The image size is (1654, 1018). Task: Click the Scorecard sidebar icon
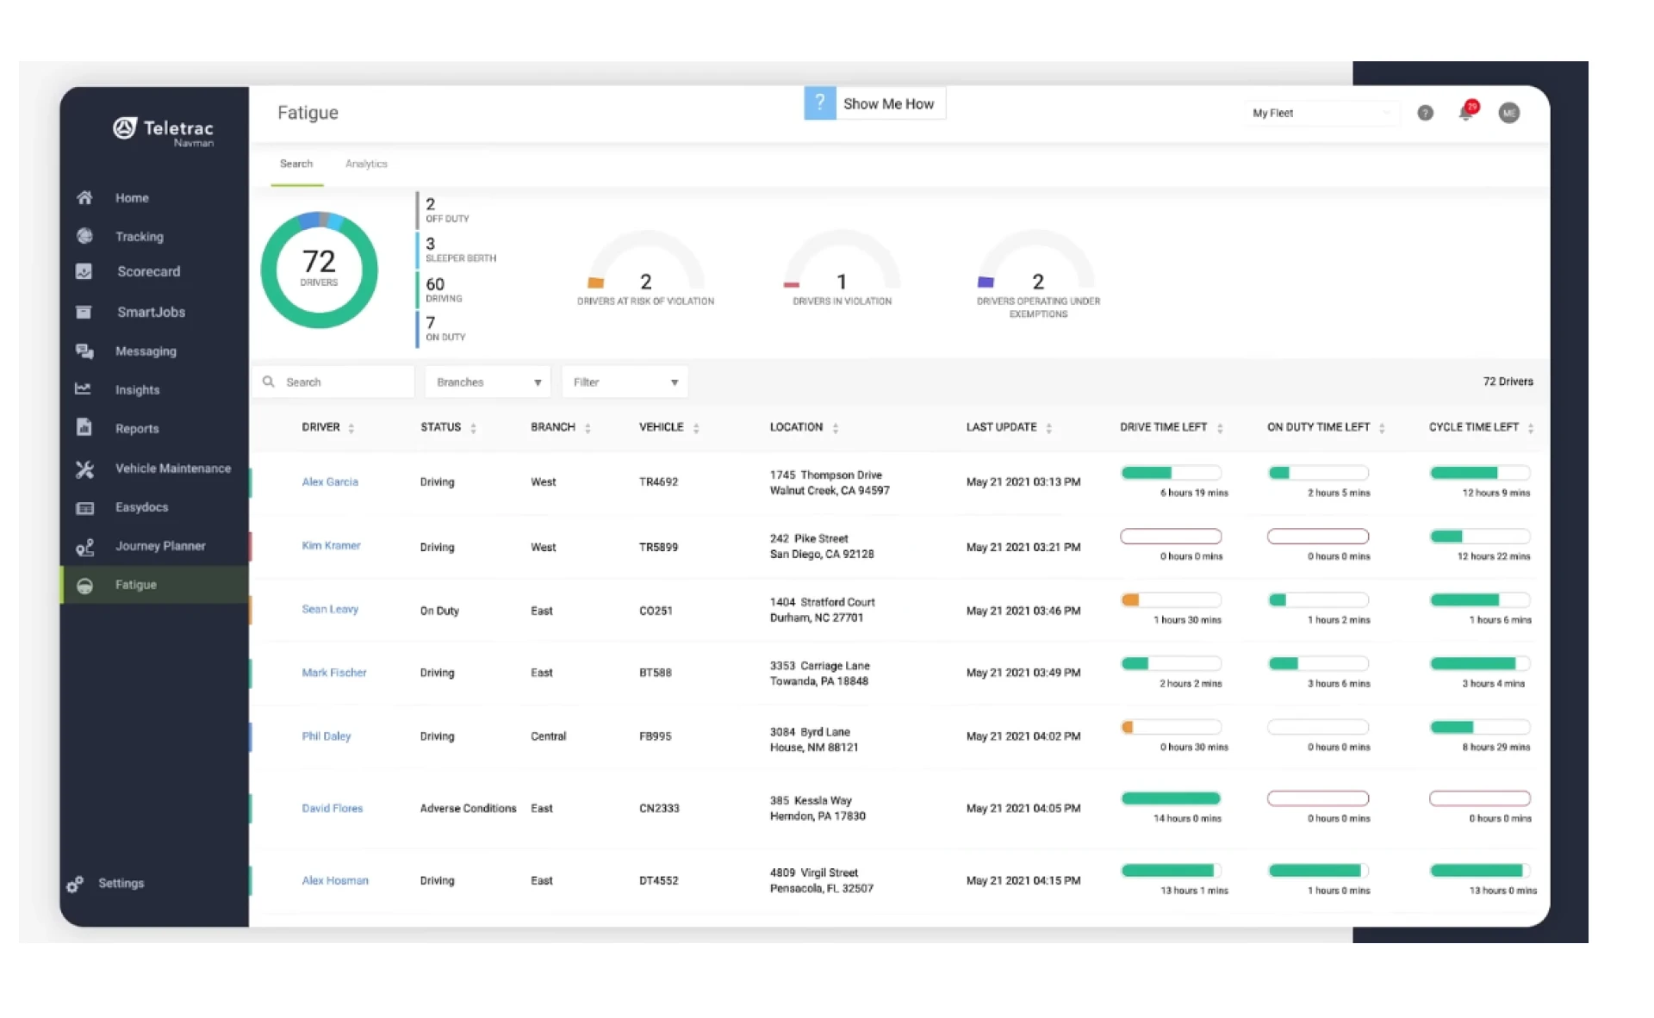[x=84, y=271]
